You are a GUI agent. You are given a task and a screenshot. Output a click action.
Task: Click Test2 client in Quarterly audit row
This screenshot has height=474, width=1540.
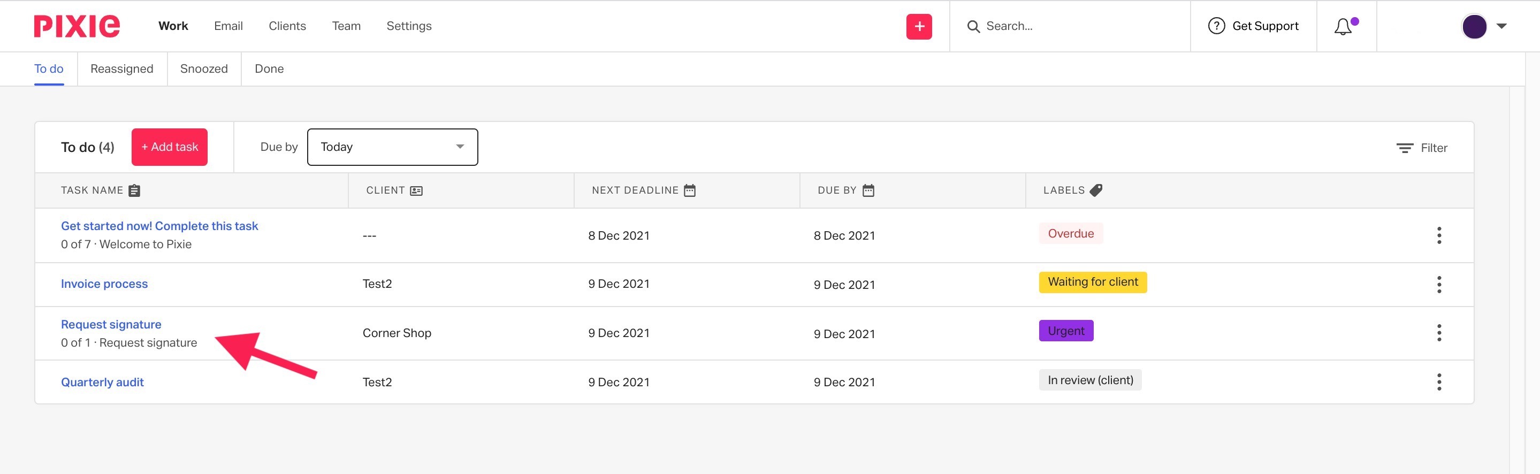coord(377,382)
